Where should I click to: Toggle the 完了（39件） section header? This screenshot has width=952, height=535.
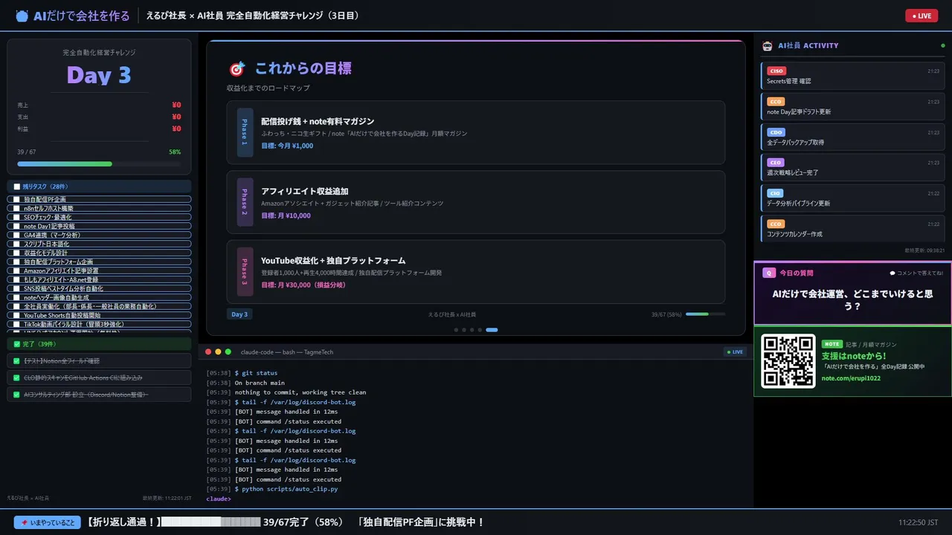99,344
